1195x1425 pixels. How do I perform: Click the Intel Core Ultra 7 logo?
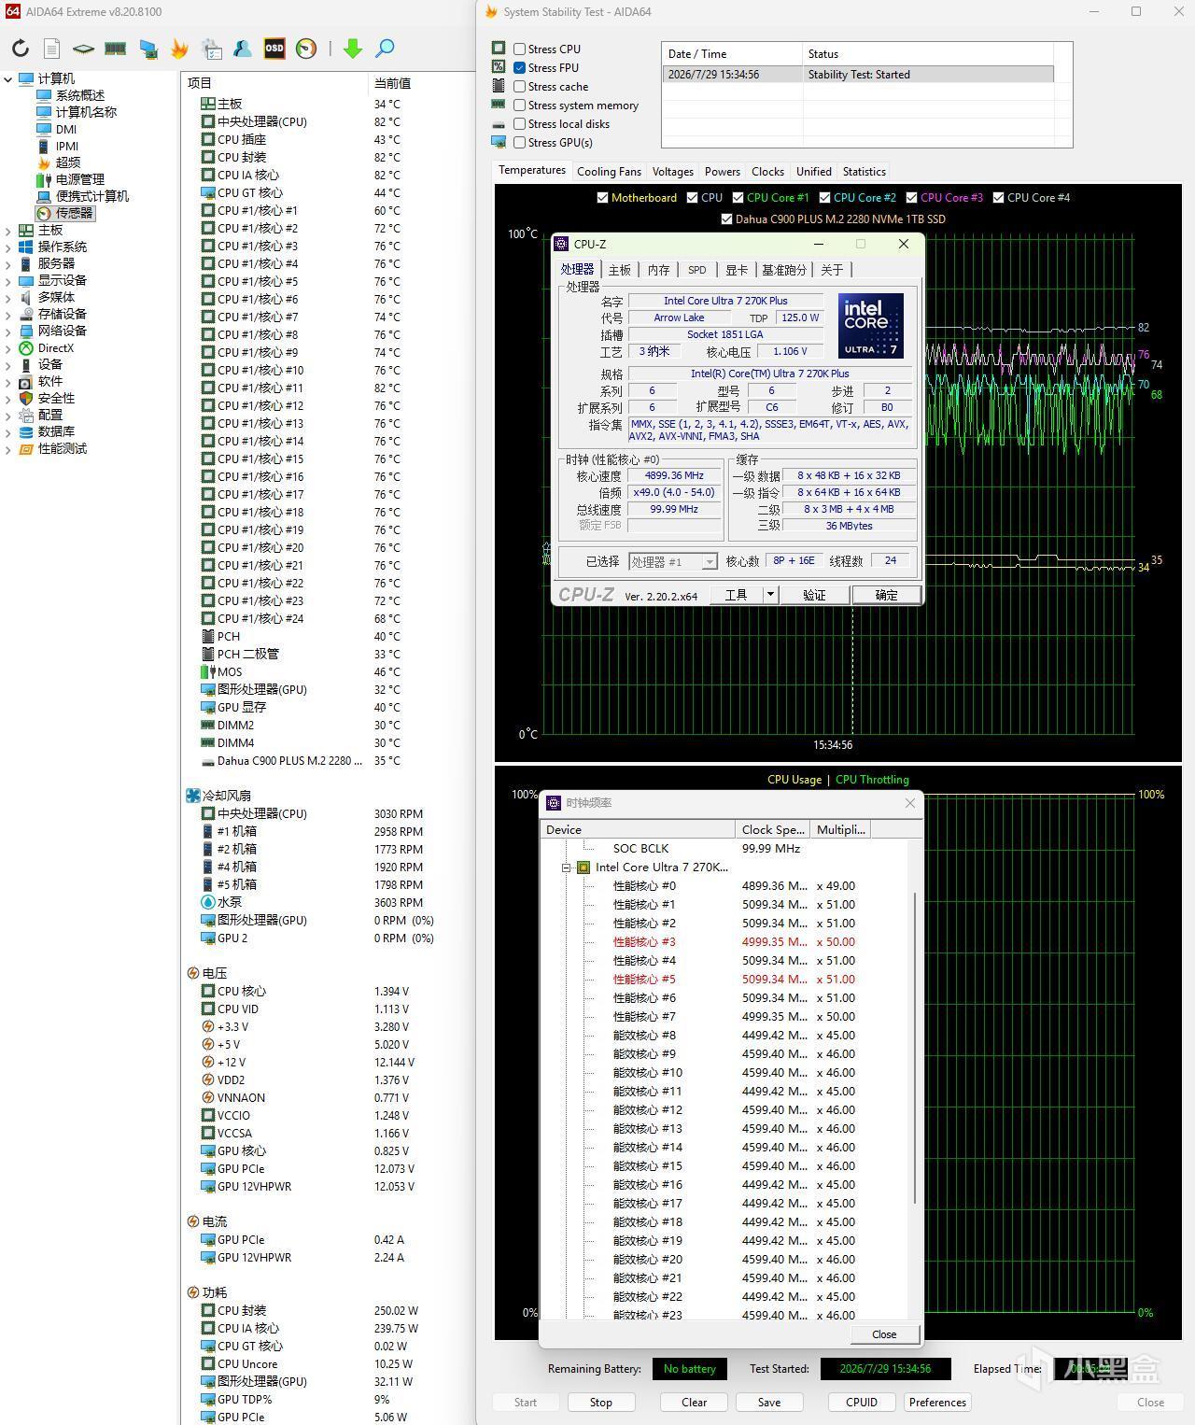point(870,326)
